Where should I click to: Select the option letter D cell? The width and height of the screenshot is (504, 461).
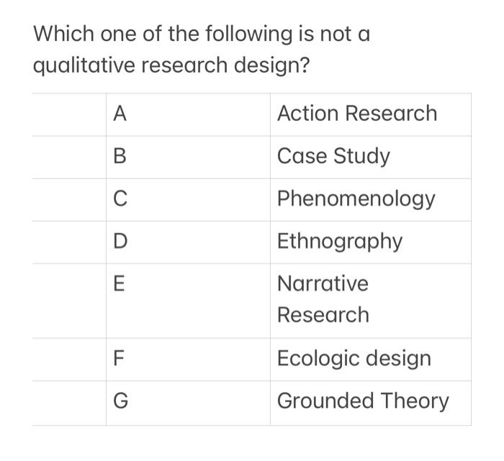(x=188, y=242)
